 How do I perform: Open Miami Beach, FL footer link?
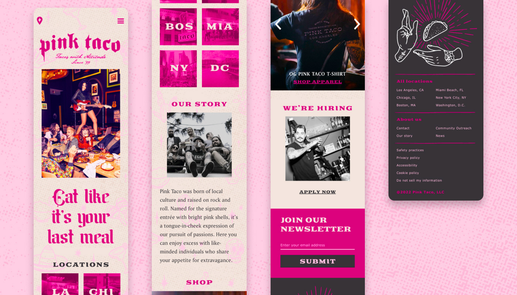(449, 90)
